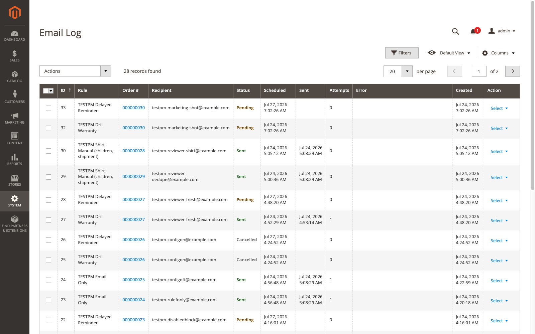Tick the checkbox for row ID 26
535x334 pixels.
pyautogui.click(x=48, y=240)
